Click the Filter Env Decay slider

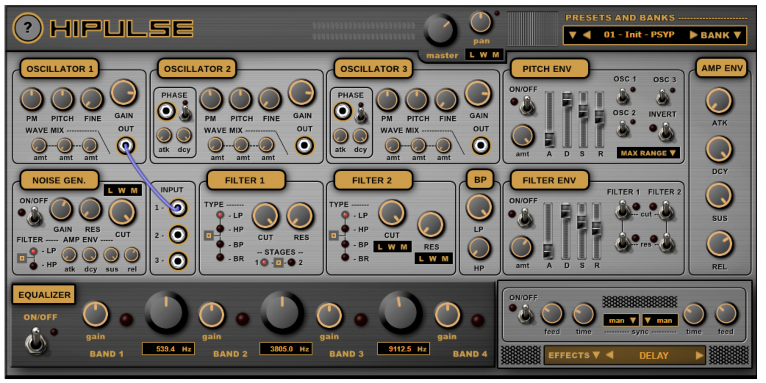click(566, 231)
